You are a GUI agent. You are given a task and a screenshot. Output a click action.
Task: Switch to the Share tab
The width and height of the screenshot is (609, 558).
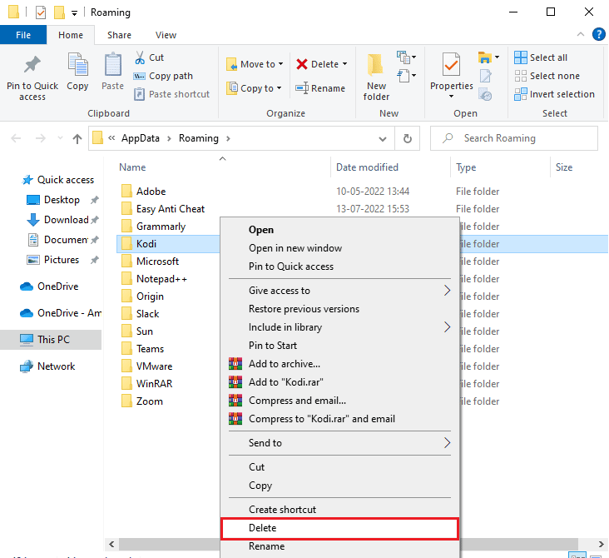click(x=119, y=35)
